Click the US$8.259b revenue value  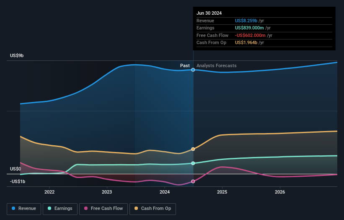[x=246, y=21]
